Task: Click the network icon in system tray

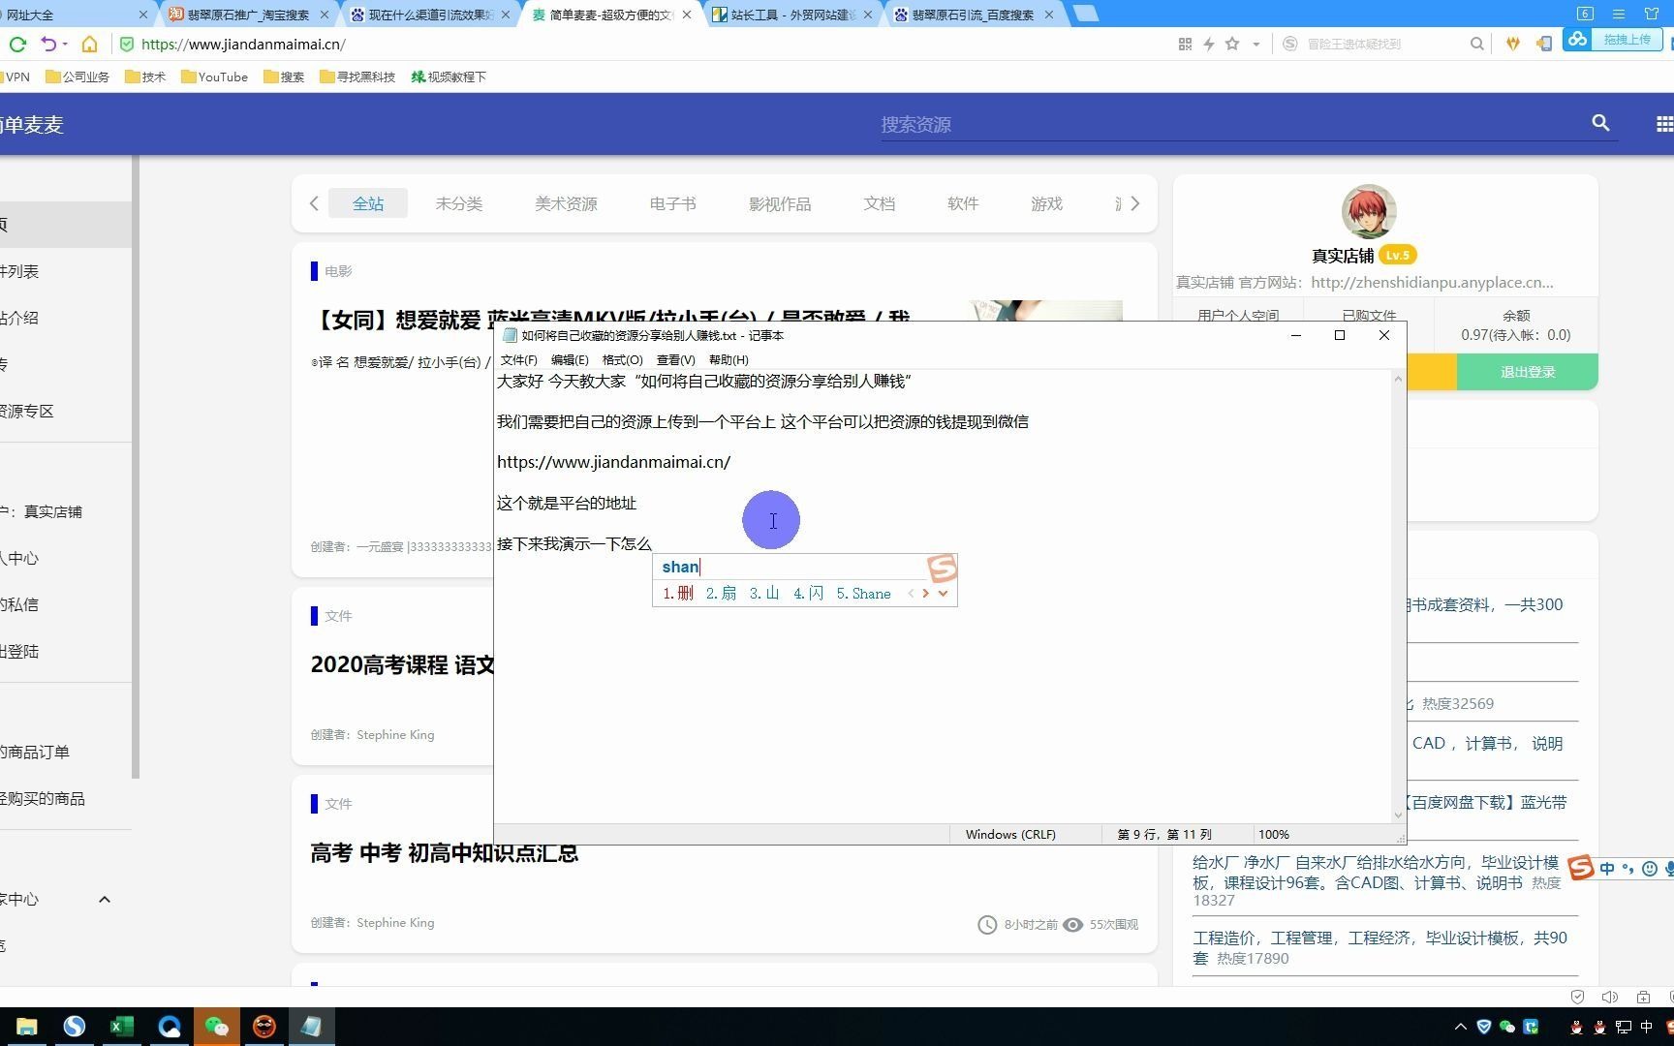Action: 1623,1027
